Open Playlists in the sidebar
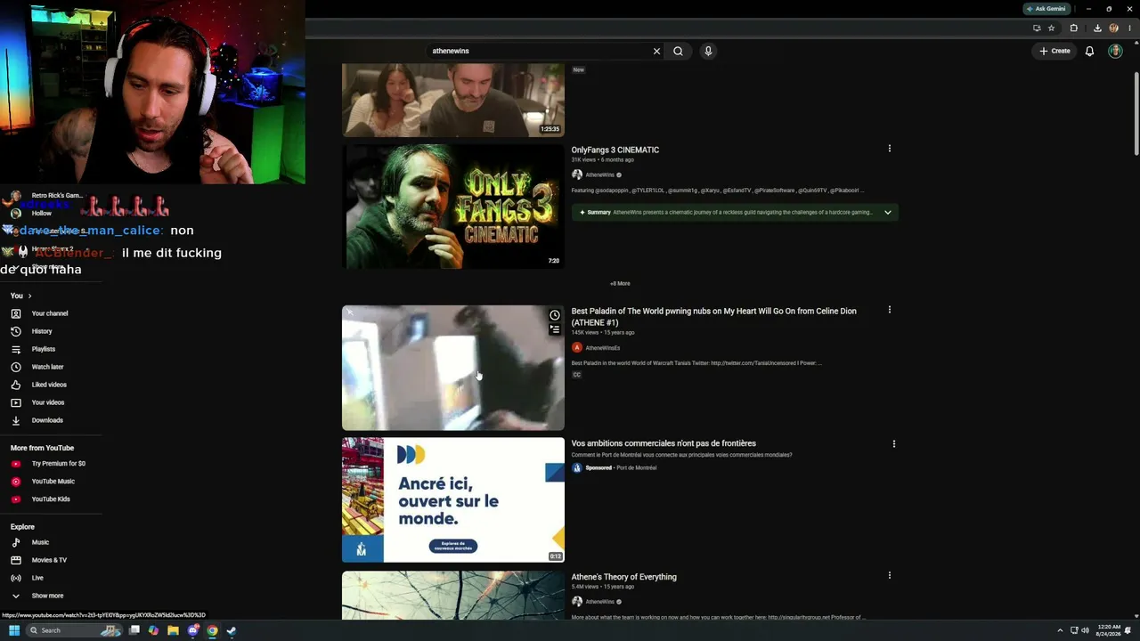 click(44, 349)
